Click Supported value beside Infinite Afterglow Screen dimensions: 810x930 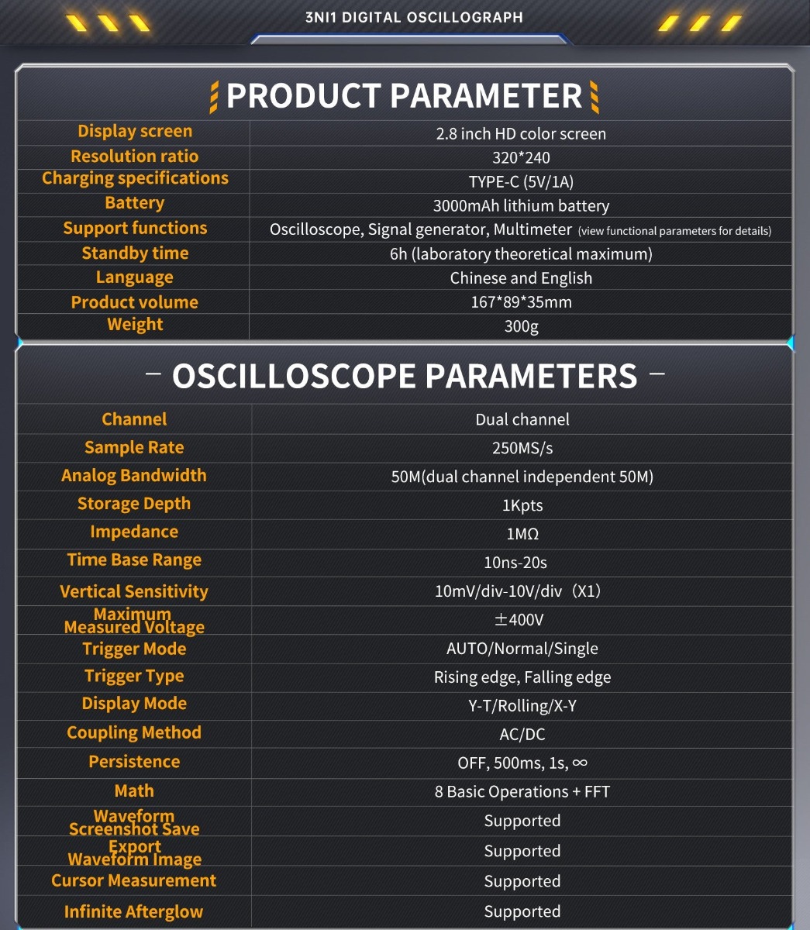(522, 911)
